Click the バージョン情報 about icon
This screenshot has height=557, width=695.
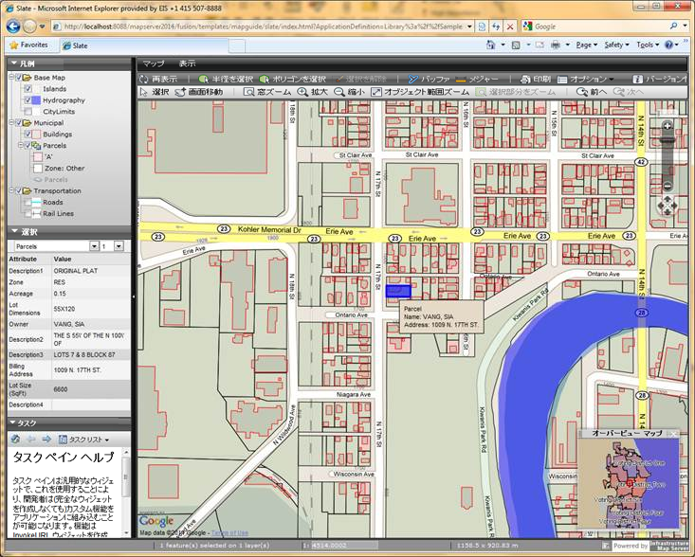point(637,80)
